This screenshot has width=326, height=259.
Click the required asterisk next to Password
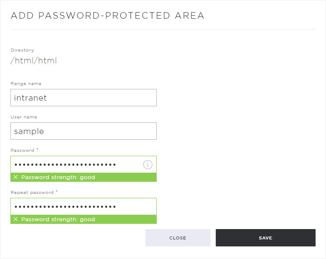[37, 149]
